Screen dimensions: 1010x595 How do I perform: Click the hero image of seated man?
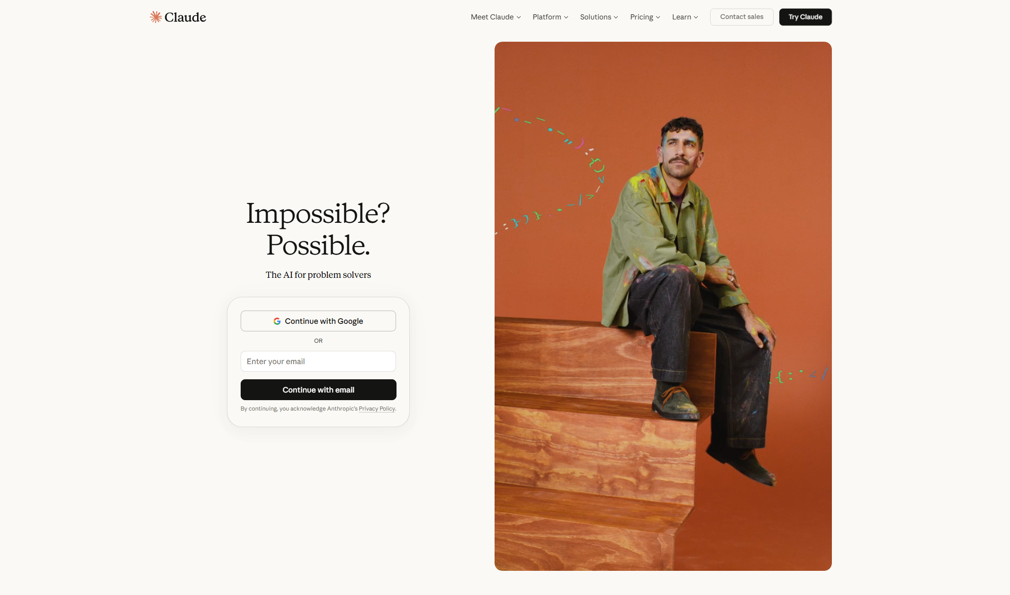click(x=663, y=306)
